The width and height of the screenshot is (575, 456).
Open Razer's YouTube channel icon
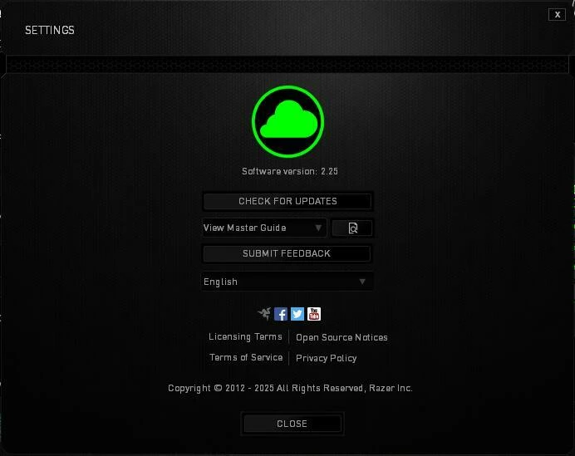[x=314, y=314]
